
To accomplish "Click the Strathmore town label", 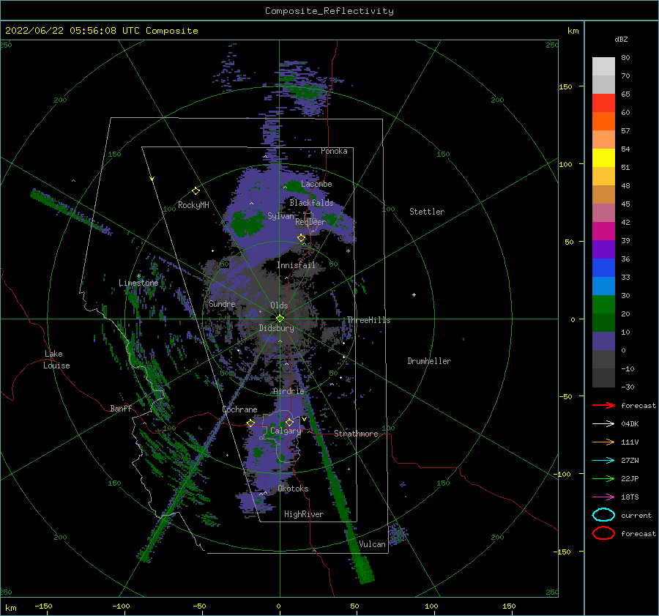I will tap(356, 434).
